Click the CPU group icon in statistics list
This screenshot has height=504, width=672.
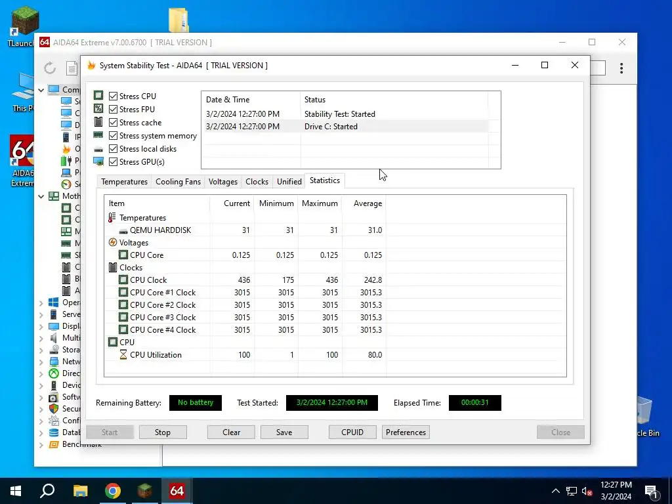click(x=113, y=342)
